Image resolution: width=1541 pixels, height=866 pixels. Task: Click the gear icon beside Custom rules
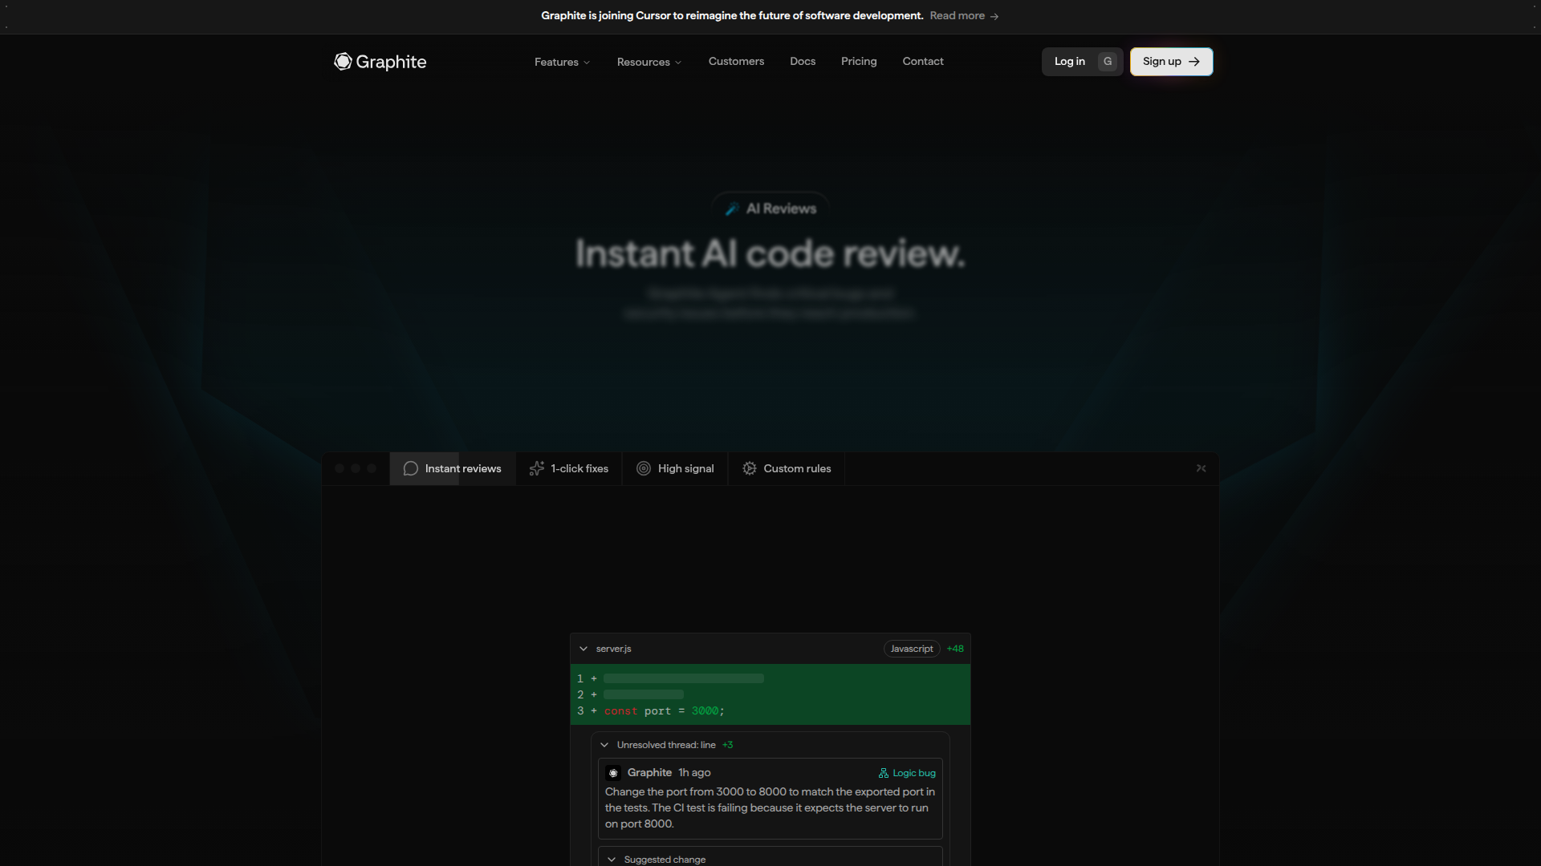click(x=749, y=468)
